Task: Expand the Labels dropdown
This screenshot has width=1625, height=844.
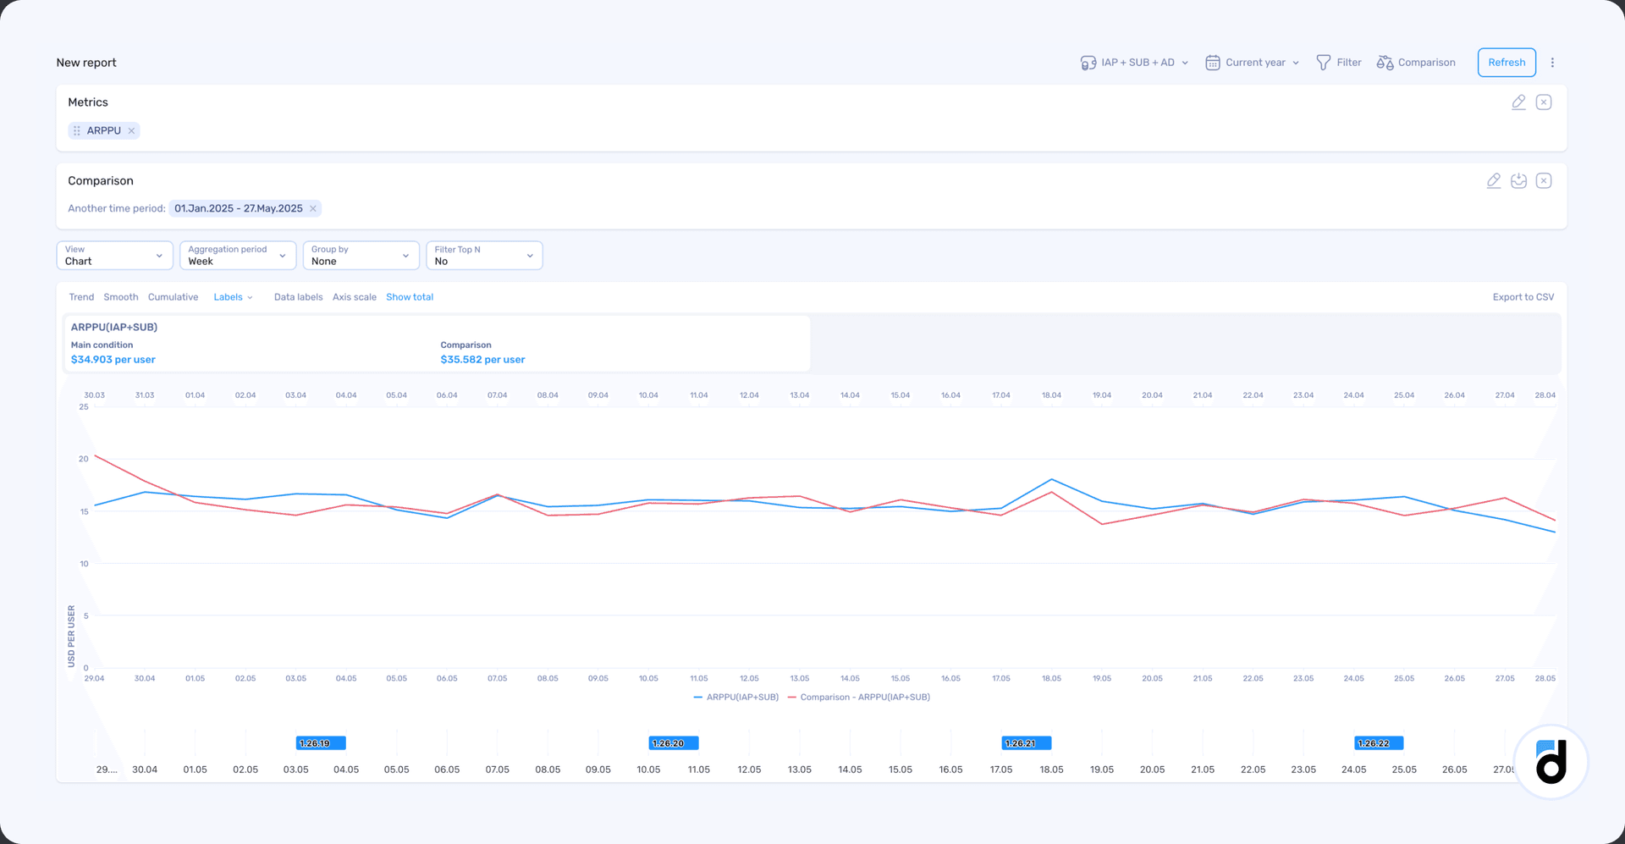Action: coord(233,297)
